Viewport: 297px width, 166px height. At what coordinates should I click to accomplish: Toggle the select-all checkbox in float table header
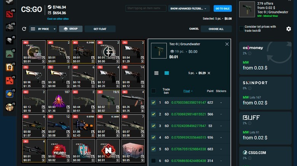[153, 91]
